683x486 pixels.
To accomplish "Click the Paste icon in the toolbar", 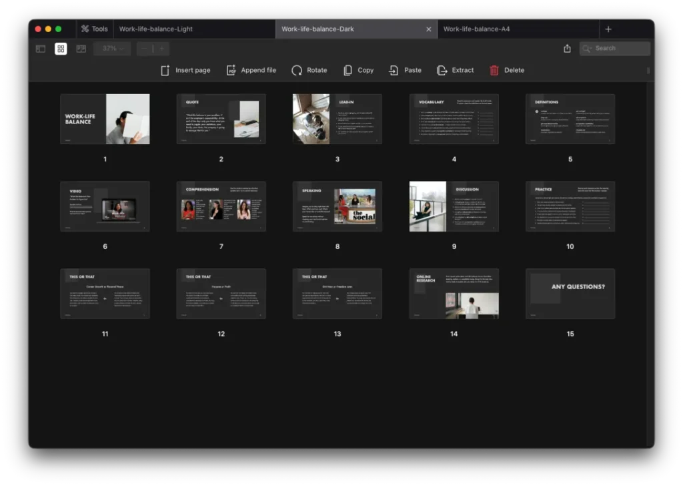I will tap(395, 69).
